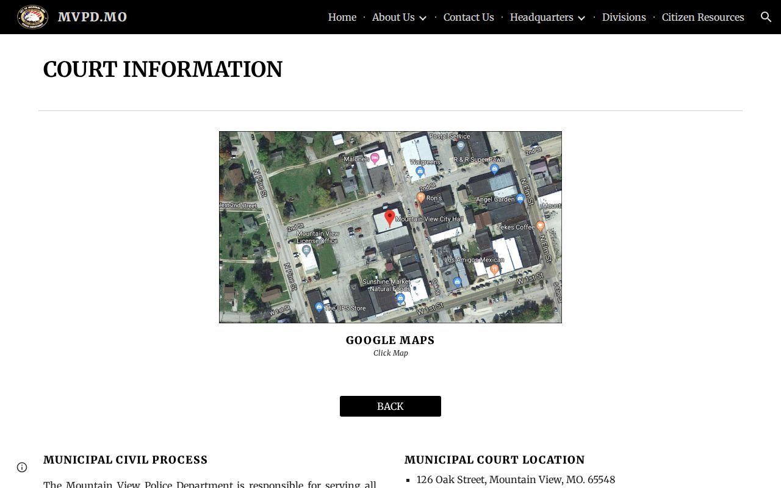Click The UPS Store marker on map

(319, 307)
